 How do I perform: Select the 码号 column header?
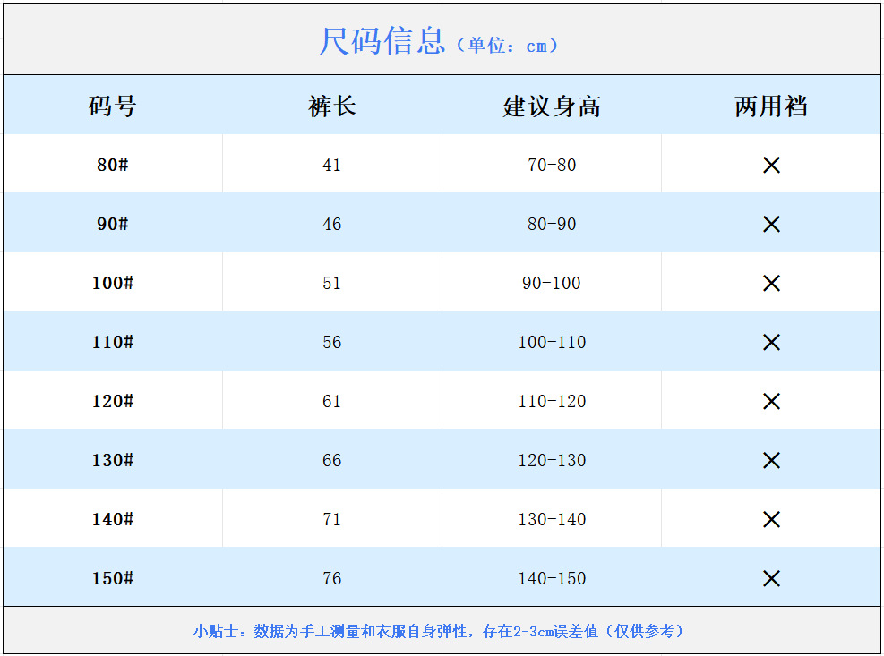coord(112,106)
